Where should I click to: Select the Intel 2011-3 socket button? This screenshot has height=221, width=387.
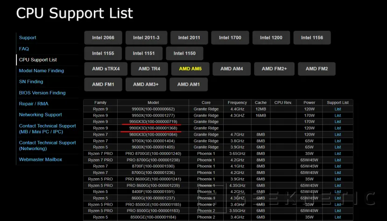pyautogui.click(x=147, y=38)
